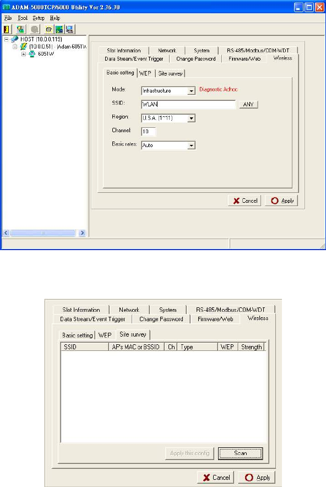Click the exit door toolbar icon
Screen dimensions: 326x487
7,29
